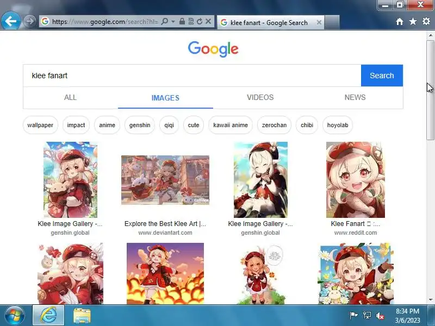Click the magnifier search icon in address bar
435x326 pixels.
click(x=165, y=21)
